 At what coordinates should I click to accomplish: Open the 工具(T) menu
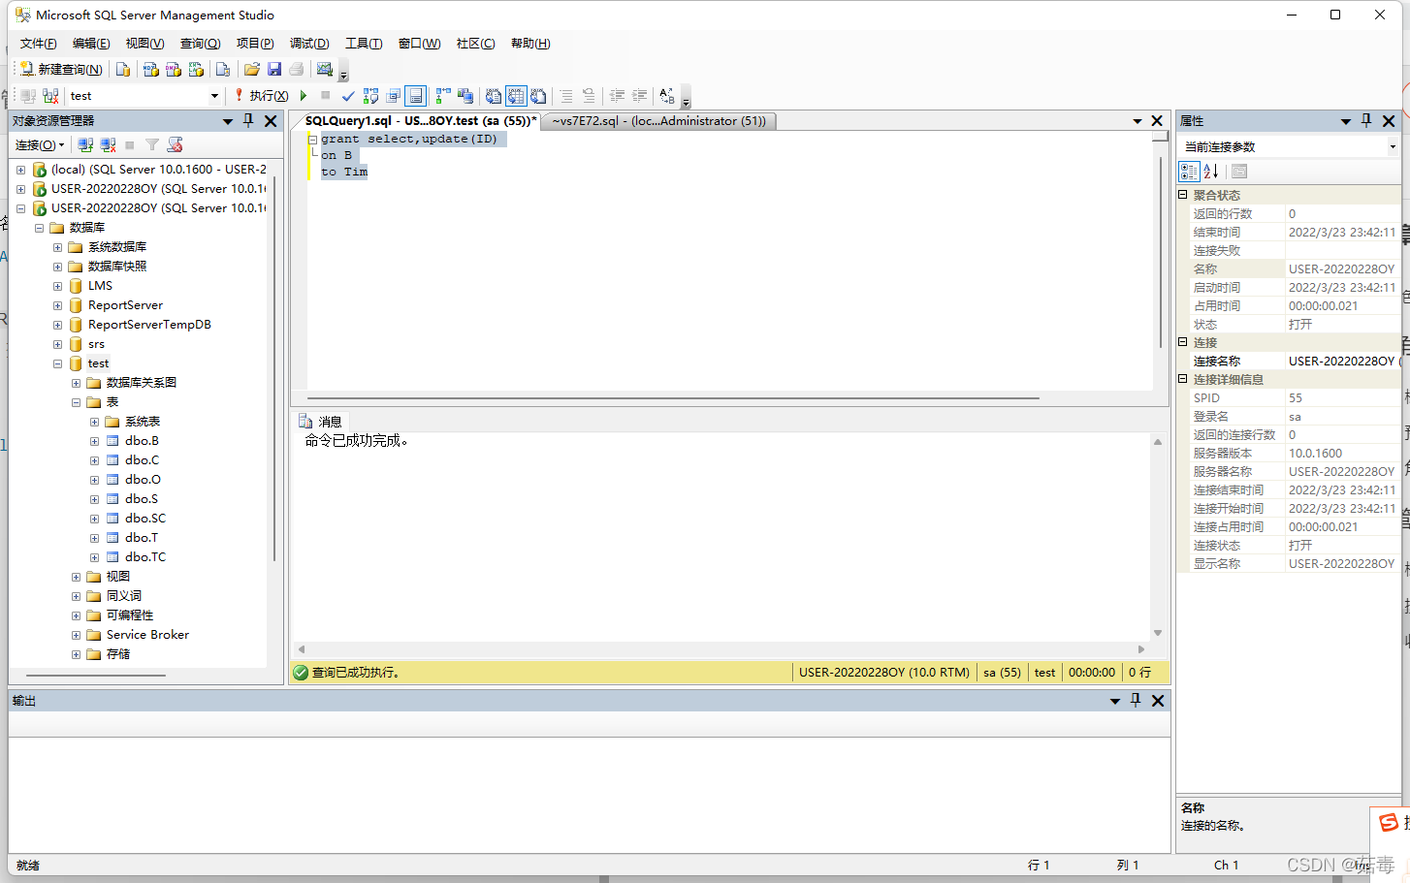[364, 44]
